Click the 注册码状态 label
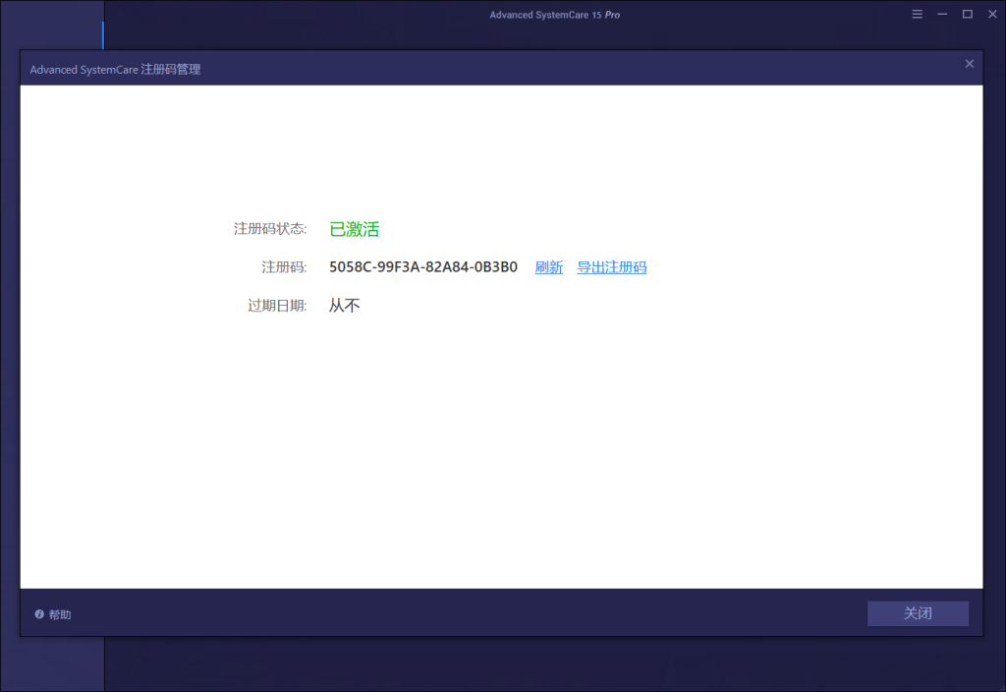 tap(270, 229)
